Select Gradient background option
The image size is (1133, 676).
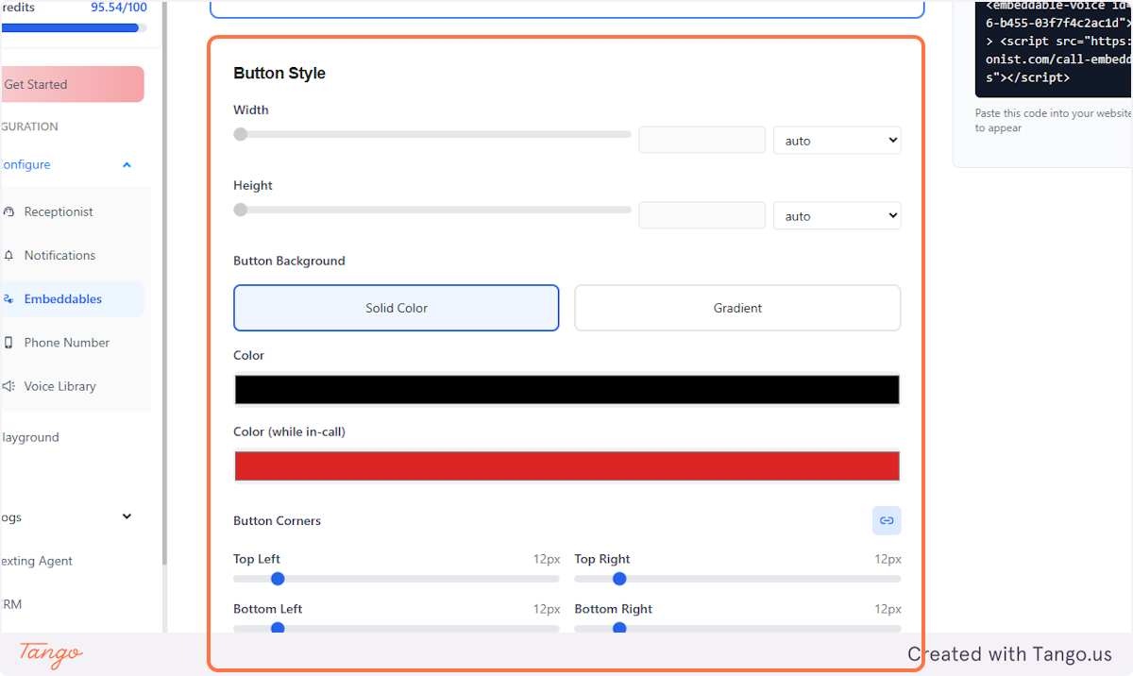pyautogui.click(x=737, y=308)
